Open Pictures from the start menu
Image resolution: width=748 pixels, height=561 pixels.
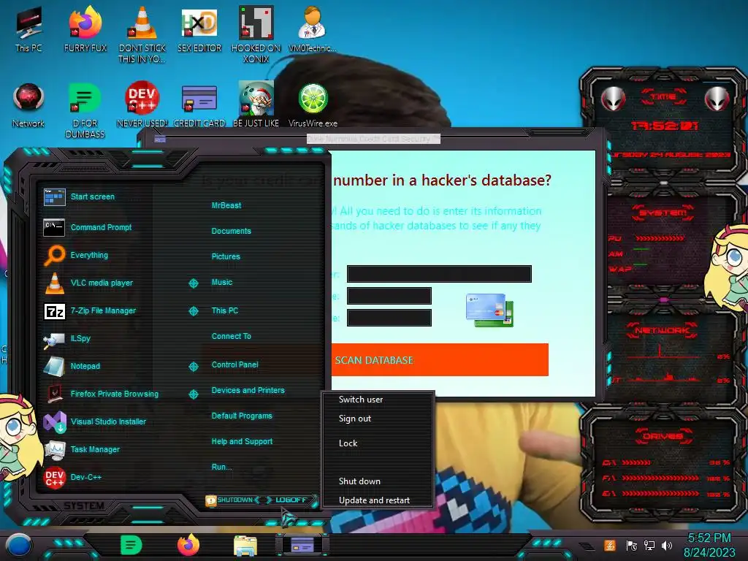point(226,256)
